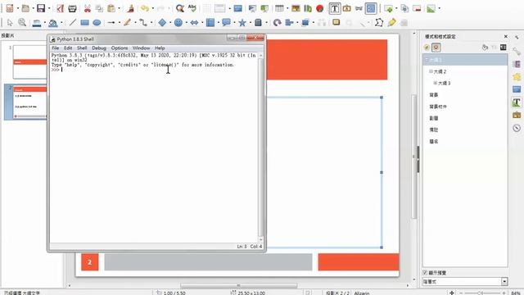This screenshot has height=295, width=524.
Task: Select slide 2 thumbnail in slide panel
Action: 29,102
